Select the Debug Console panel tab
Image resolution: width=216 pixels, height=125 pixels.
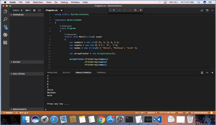[x=84, y=73]
